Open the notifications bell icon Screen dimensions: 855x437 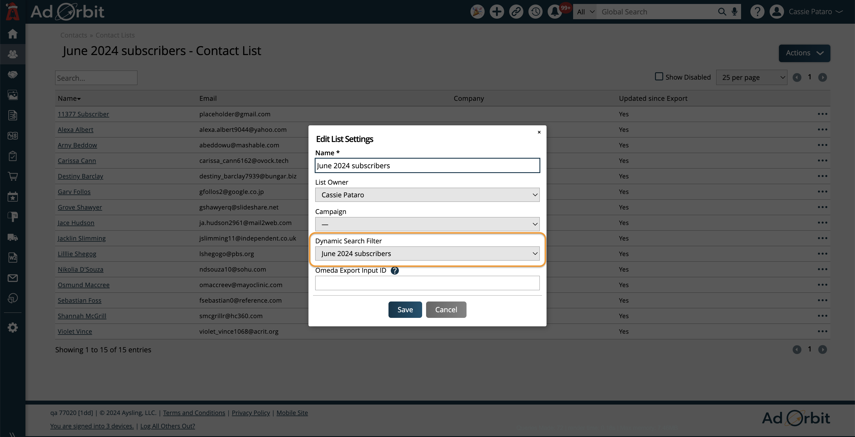pos(555,12)
